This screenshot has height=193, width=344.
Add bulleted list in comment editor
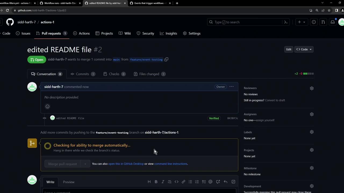pos(190,182)
